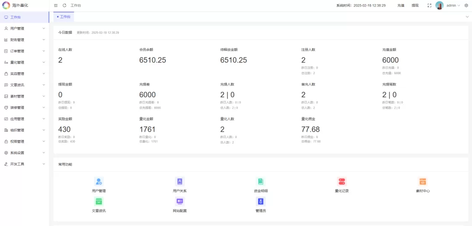
Task: Select 素材管理 label in sidebar menu
Action: point(17,96)
